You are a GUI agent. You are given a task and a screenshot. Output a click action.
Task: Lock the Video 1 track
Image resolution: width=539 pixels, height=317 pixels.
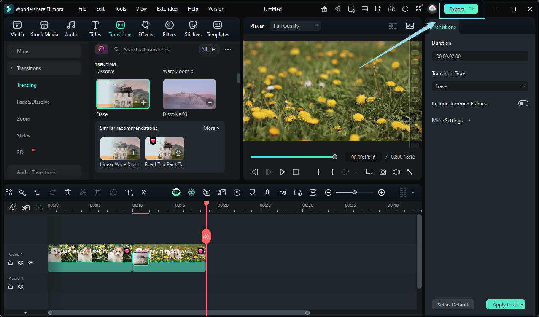(11, 263)
